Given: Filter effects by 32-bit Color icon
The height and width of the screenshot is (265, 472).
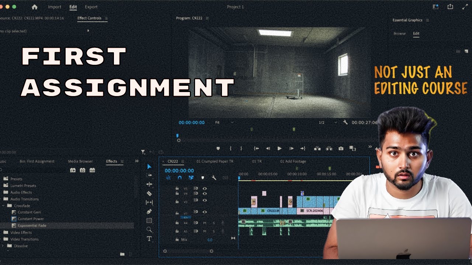Looking at the screenshot, I should pyautogui.click(x=83, y=170).
